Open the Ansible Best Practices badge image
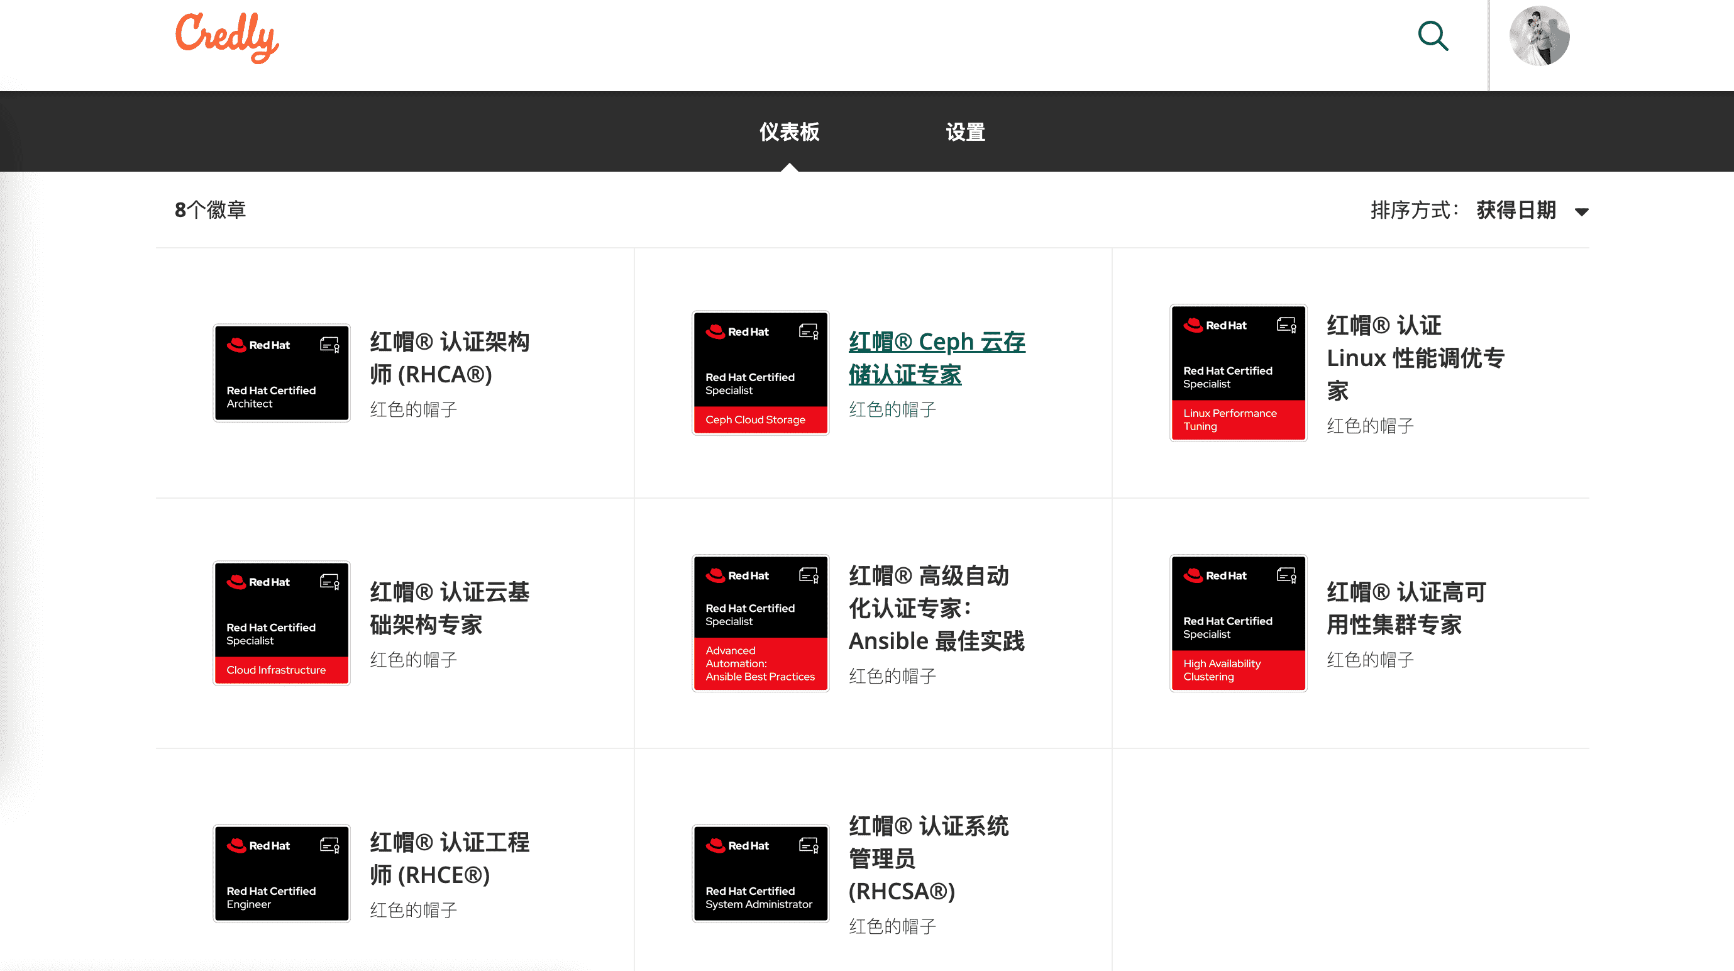 point(761,624)
